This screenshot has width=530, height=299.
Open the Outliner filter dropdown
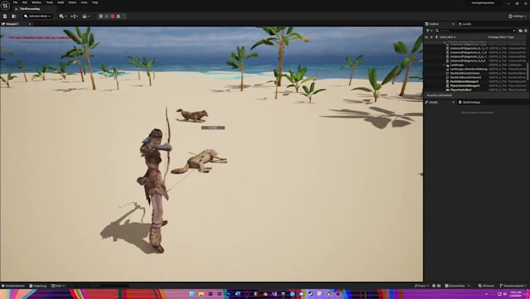tap(429, 30)
